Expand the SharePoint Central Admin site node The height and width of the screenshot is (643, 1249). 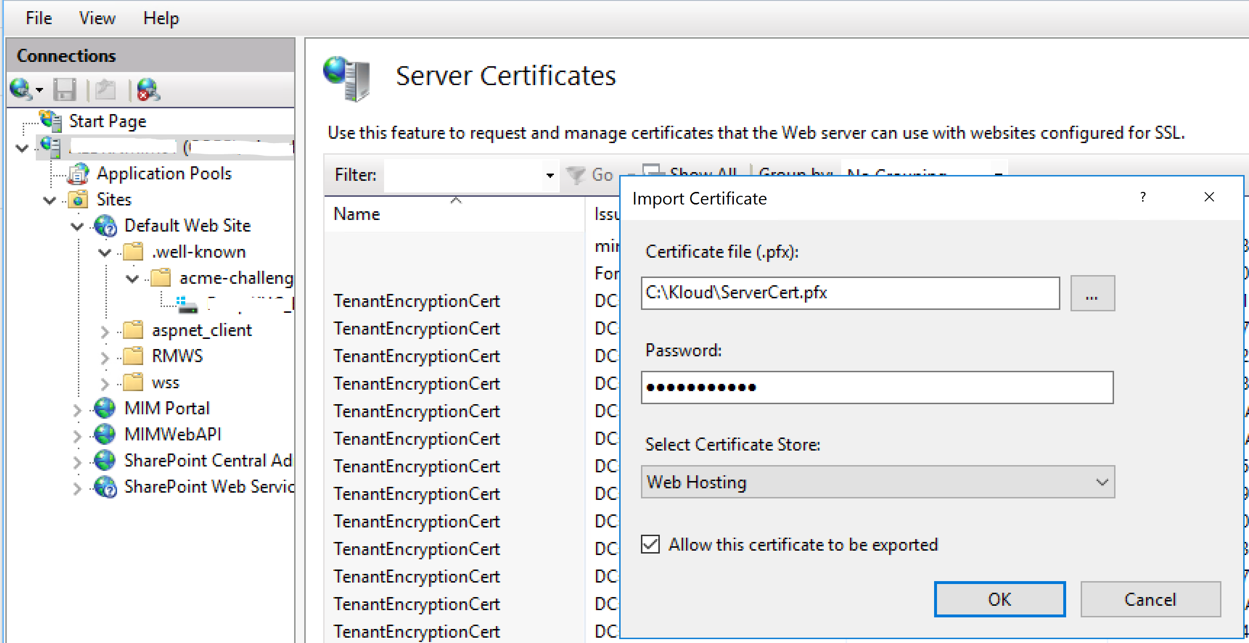tap(77, 461)
